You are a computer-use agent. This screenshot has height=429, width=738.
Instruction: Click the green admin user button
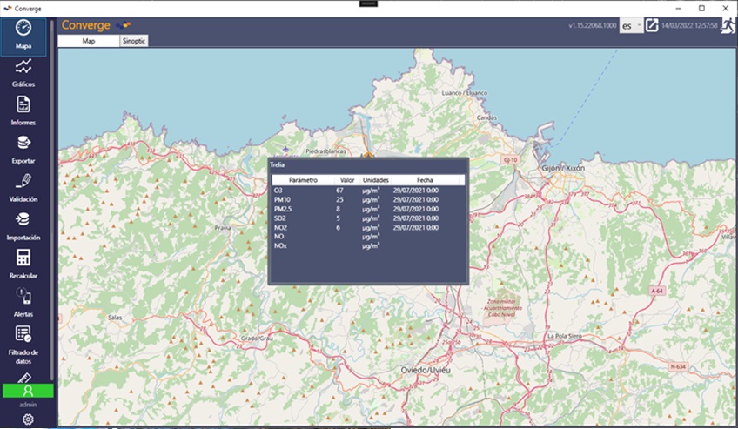28,391
